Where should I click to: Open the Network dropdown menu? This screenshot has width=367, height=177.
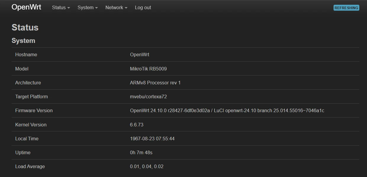coord(116,8)
